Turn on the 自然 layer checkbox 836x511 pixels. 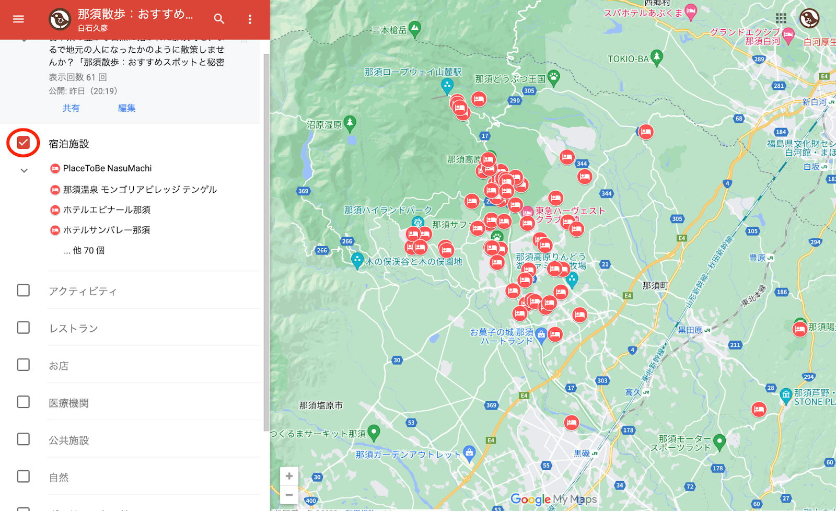pyautogui.click(x=24, y=477)
